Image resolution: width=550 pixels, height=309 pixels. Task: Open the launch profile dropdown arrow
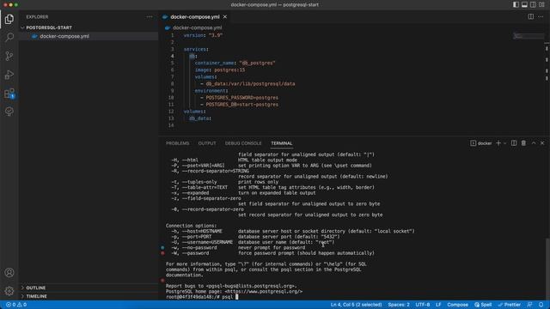pos(504,143)
